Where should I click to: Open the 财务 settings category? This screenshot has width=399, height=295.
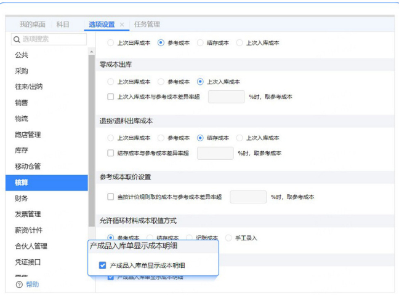click(22, 199)
